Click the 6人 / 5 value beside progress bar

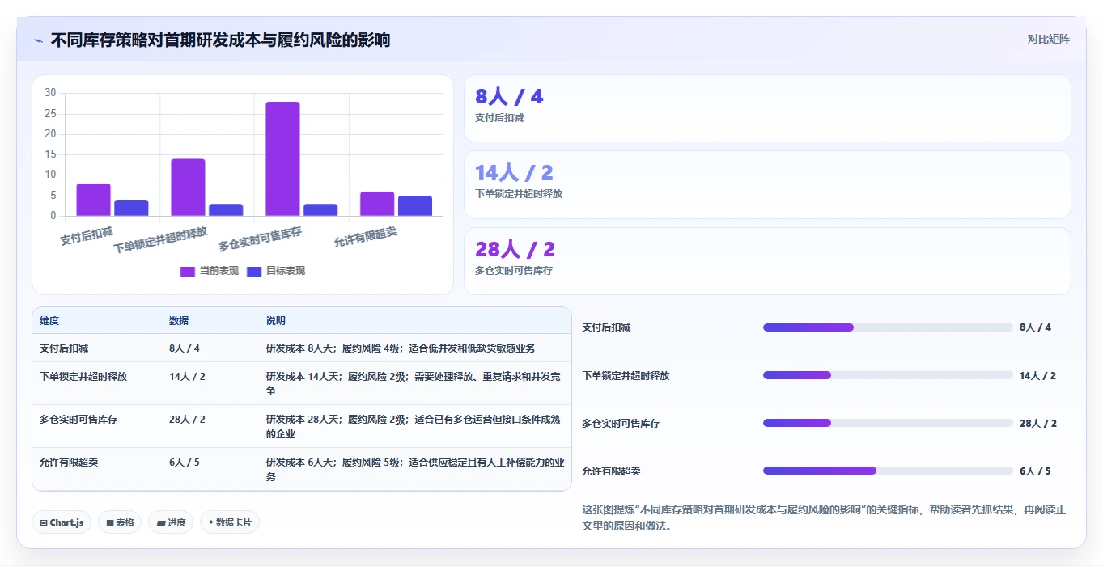coord(1035,471)
